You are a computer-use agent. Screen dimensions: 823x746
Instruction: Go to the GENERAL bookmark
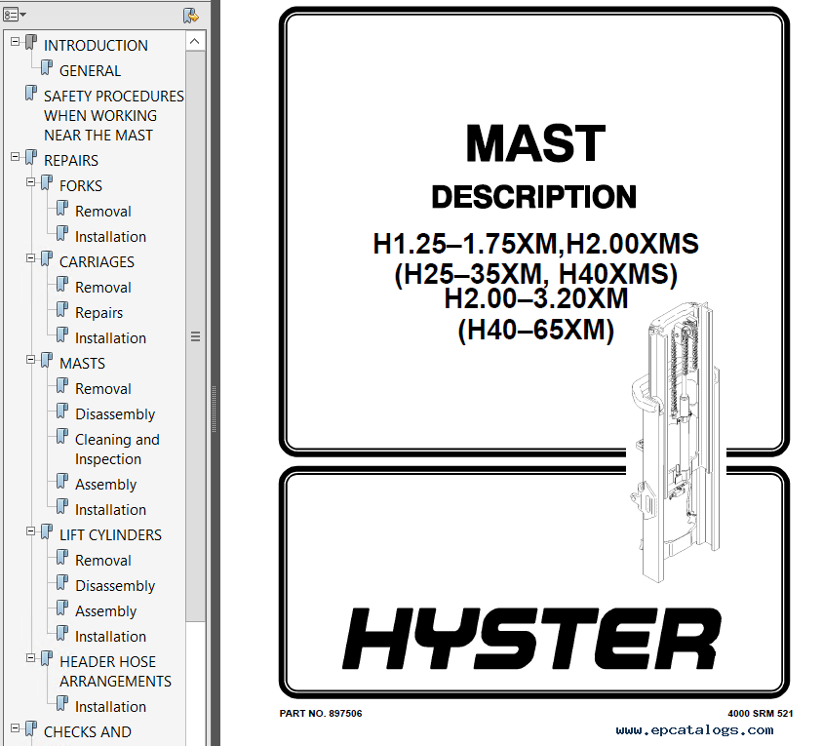[x=90, y=71]
